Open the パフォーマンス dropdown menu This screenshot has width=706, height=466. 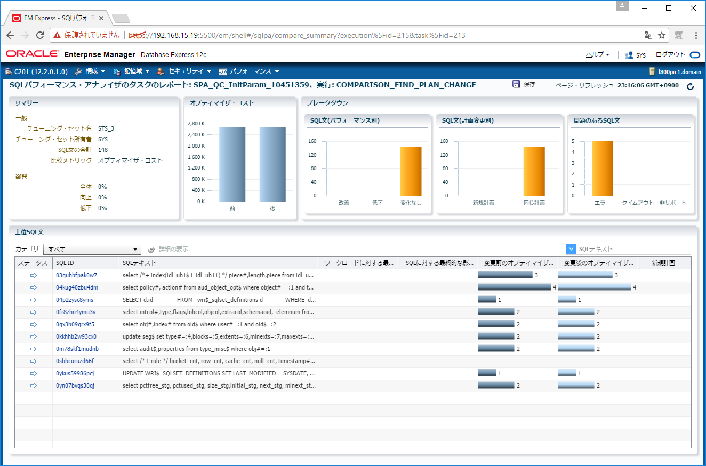[249, 71]
